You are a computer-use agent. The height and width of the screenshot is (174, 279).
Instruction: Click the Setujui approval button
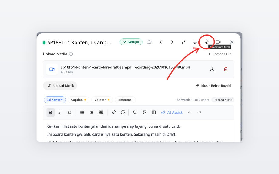tap(131, 42)
